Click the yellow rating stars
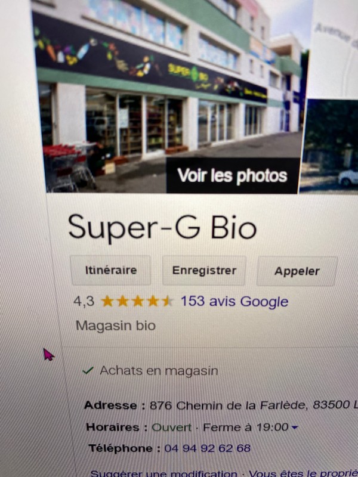The image size is (358, 477). [137, 301]
